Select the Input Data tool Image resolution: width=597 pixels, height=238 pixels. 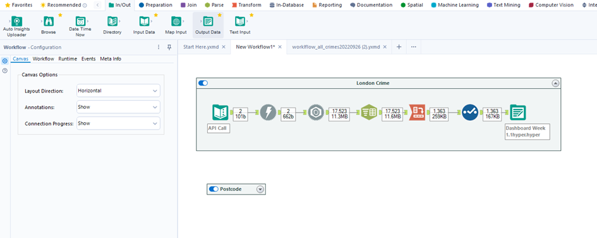pos(144,26)
